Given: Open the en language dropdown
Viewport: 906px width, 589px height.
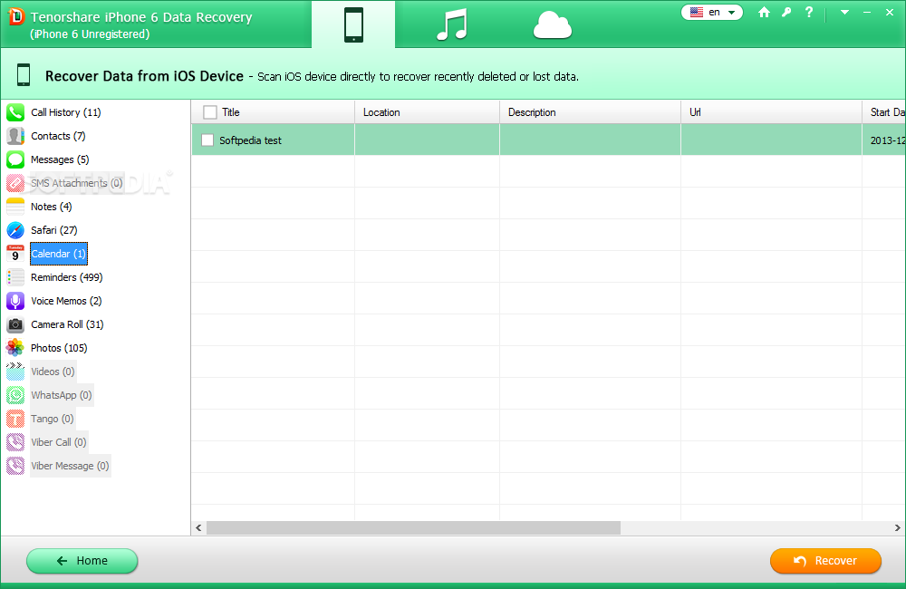Looking at the screenshot, I should [x=712, y=12].
